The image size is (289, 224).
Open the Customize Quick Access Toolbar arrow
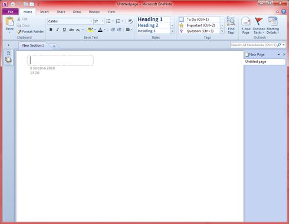tap(38, 4)
